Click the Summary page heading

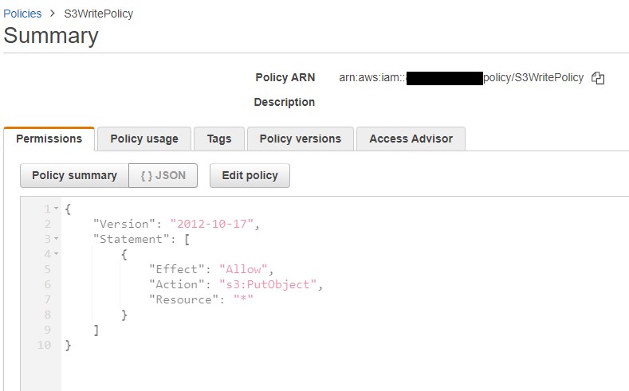pyautogui.click(x=51, y=36)
